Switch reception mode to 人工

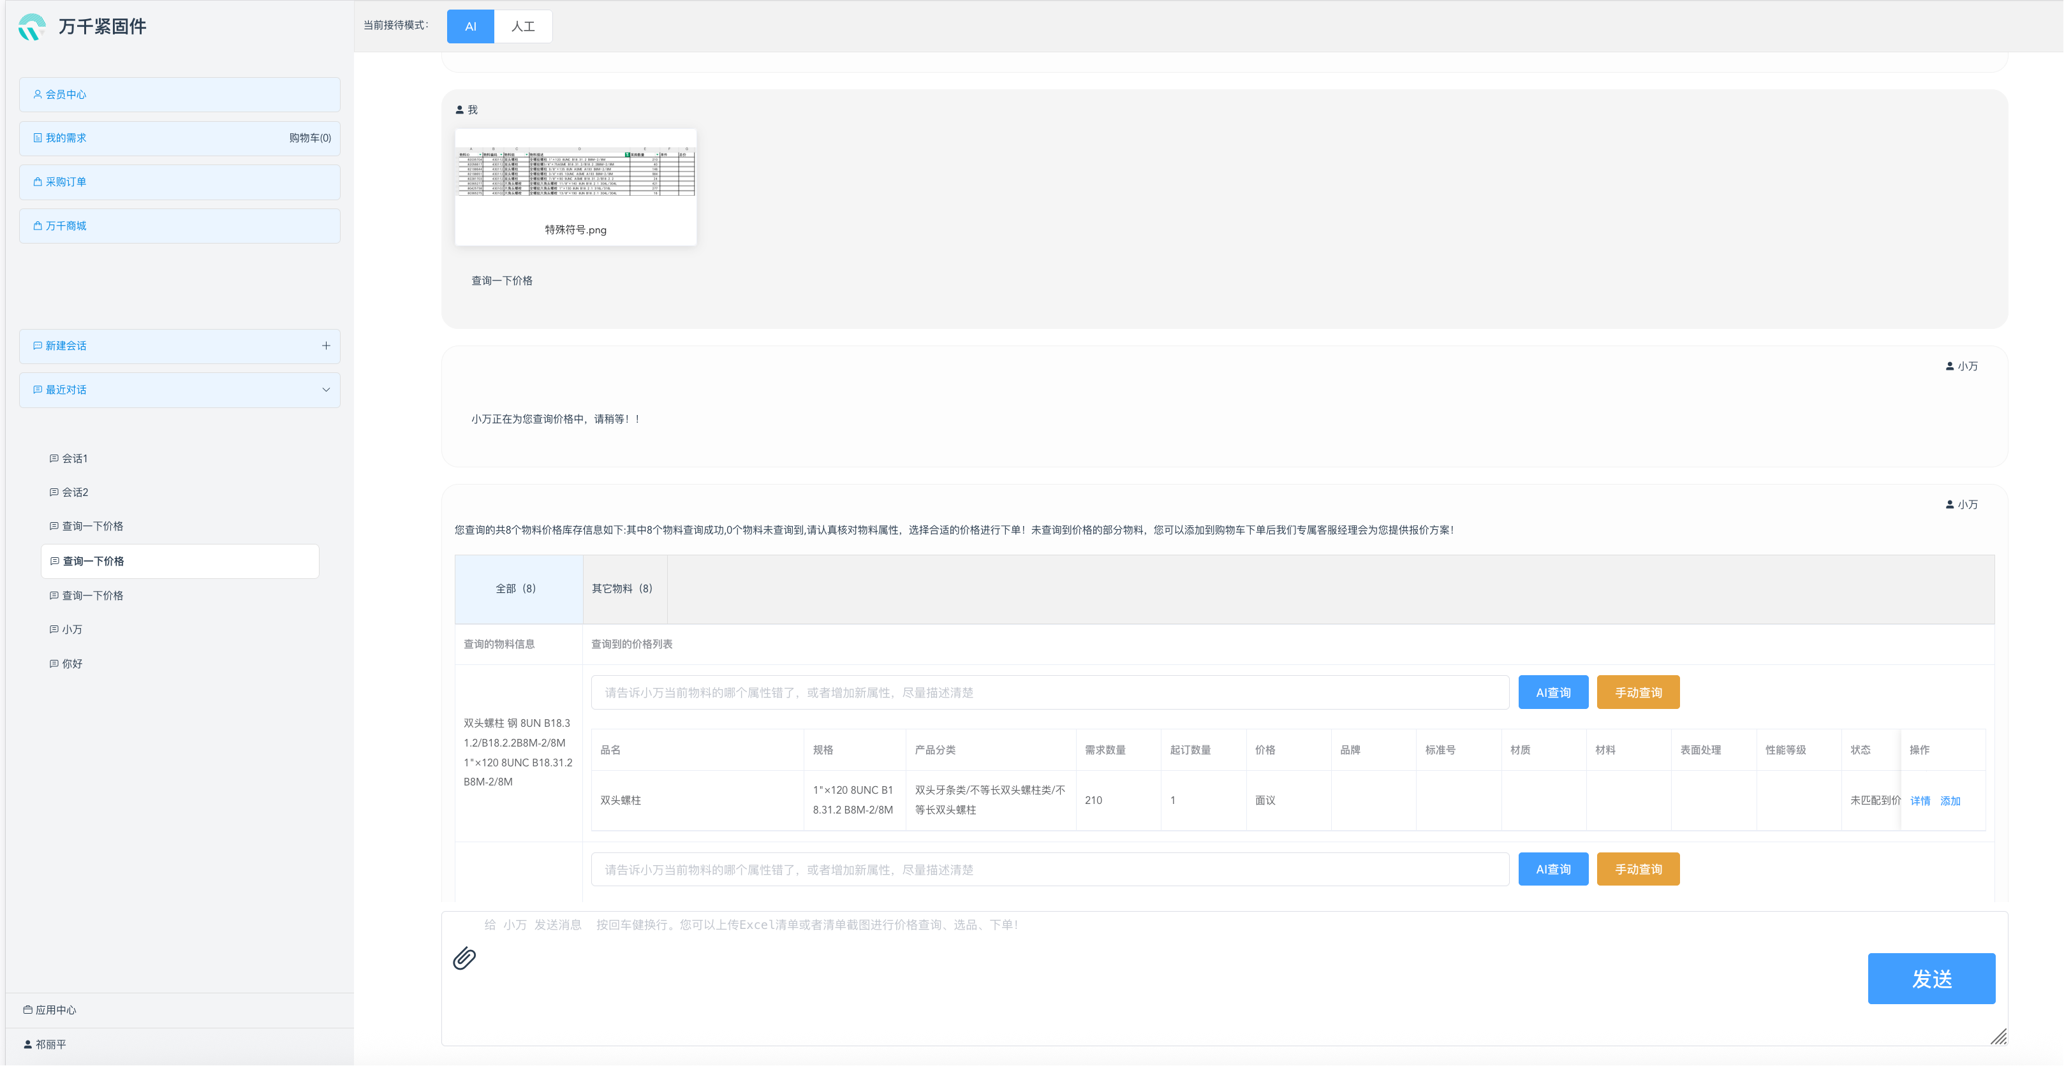pyautogui.click(x=522, y=26)
